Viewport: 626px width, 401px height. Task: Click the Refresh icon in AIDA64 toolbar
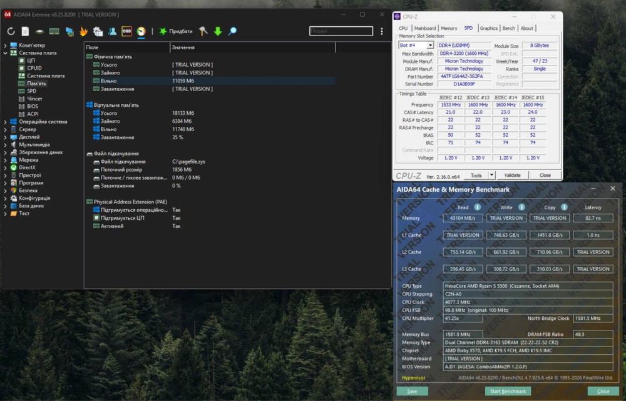(11, 31)
